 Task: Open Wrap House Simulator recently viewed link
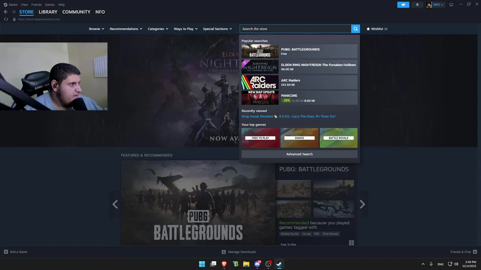coord(259,117)
